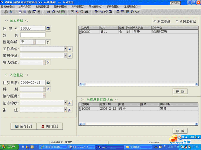Click the edit icon beside 工作单位
This screenshot has height=150, width=201.
tap(70, 49)
